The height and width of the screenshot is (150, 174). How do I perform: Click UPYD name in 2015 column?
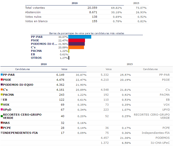point(166,110)
